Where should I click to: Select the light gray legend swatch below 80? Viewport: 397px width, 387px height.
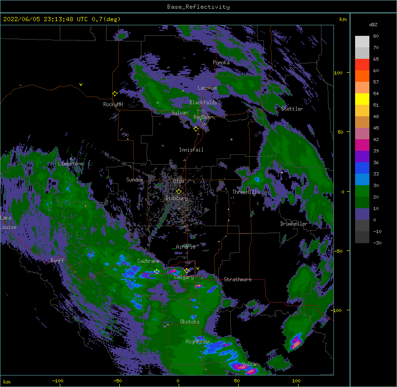click(362, 42)
